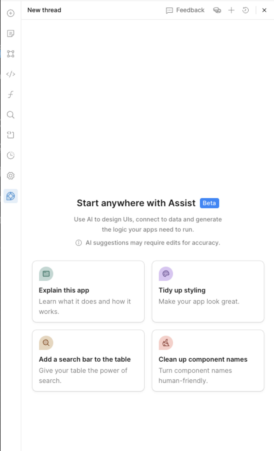Open the component tree icon
Image resolution: width=274 pixels, height=451 pixels.
tap(11, 54)
